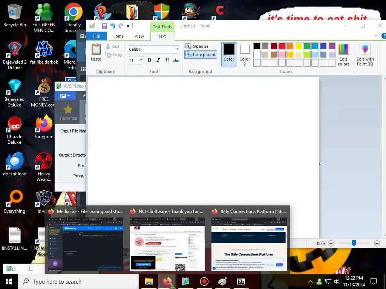This screenshot has height=289, width=386.
Task: Click the Cut button
Action: click(113, 46)
